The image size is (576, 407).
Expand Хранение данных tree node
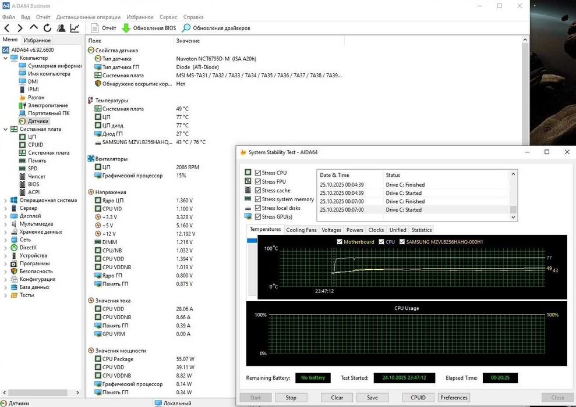[x=5, y=232]
